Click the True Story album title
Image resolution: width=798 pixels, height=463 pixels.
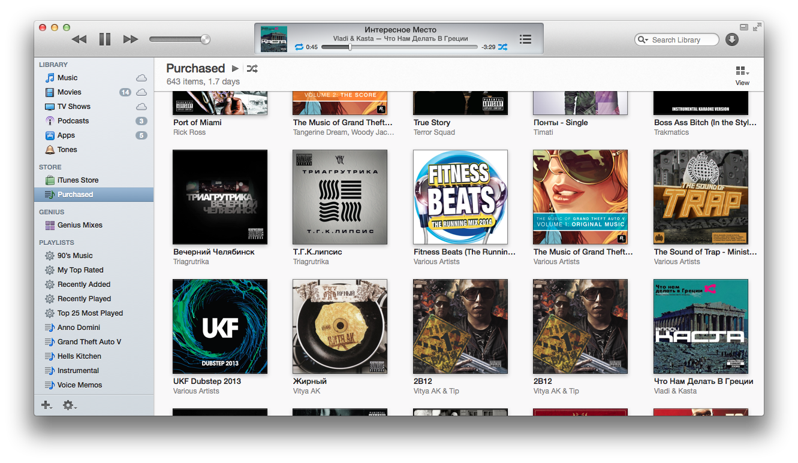432,123
